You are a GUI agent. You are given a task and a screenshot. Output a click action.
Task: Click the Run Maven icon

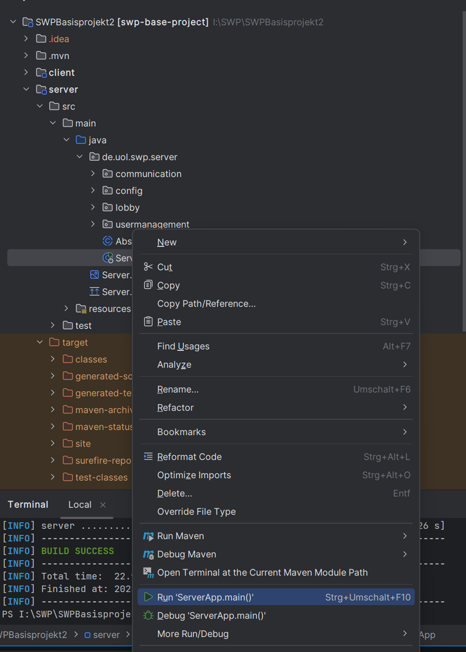coord(148,536)
